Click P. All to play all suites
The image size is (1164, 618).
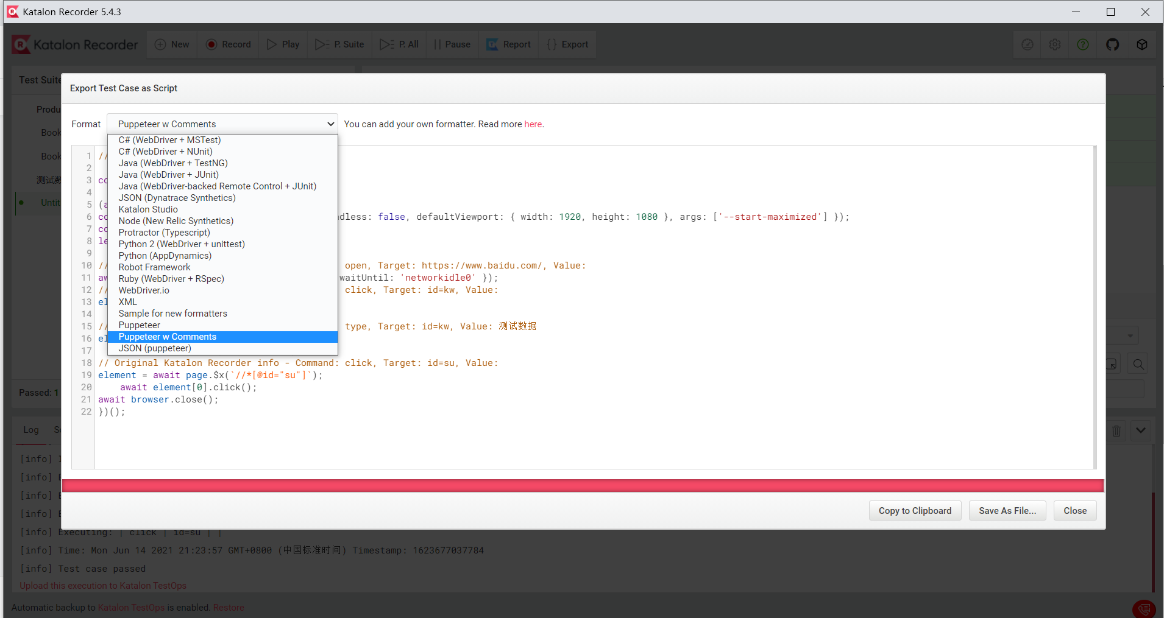coord(399,44)
